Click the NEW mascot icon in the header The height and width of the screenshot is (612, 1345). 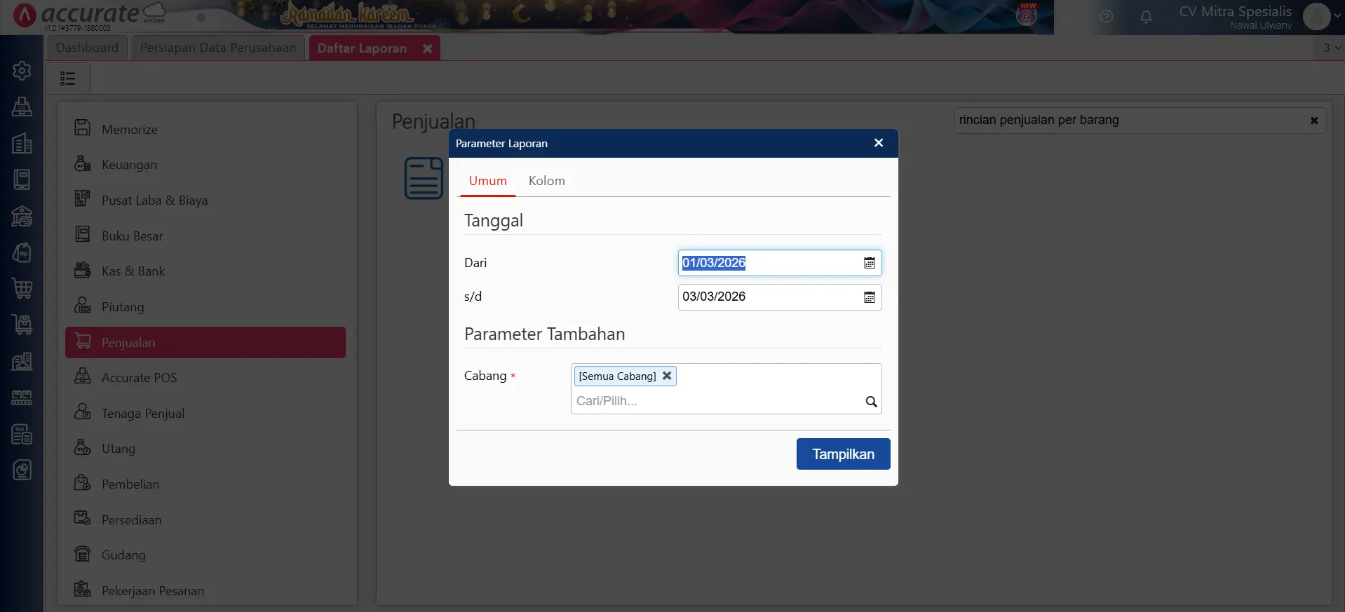tap(1027, 14)
